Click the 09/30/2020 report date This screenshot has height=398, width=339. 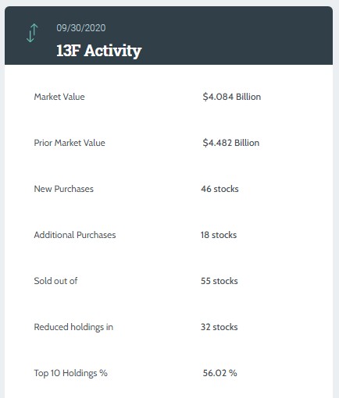[81, 28]
